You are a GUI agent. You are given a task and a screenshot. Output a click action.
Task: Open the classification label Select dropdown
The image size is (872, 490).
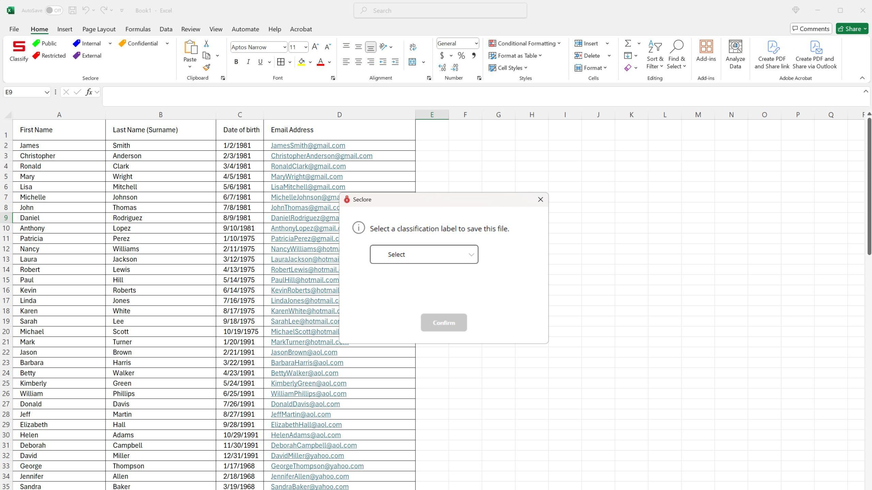424,254
